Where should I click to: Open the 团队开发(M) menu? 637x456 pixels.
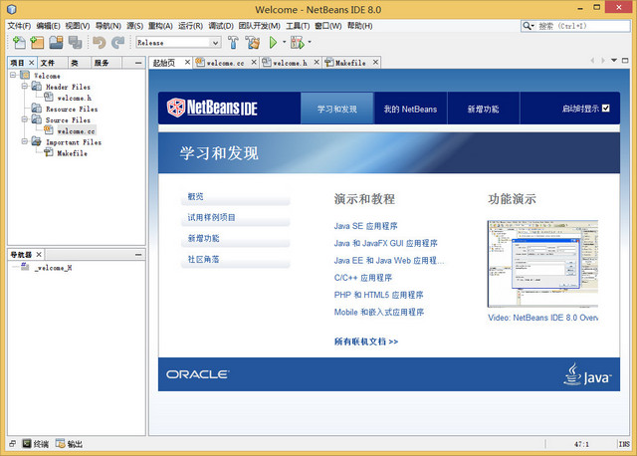click(259, 26)
